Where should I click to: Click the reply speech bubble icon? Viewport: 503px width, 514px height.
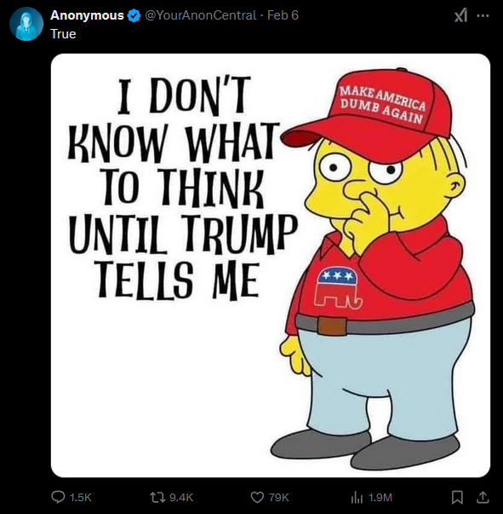click(x=58, y=497)
